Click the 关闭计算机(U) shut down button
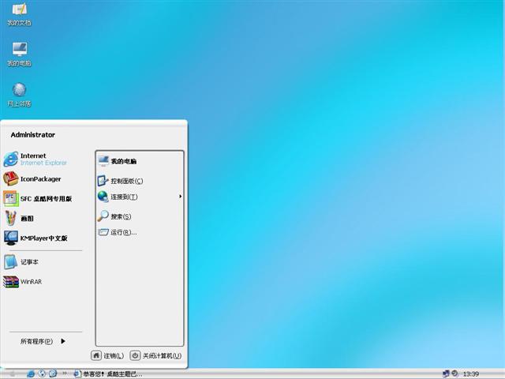Image resolution: width=505 pixels, height=379 pixels. [x=155, y=356]
